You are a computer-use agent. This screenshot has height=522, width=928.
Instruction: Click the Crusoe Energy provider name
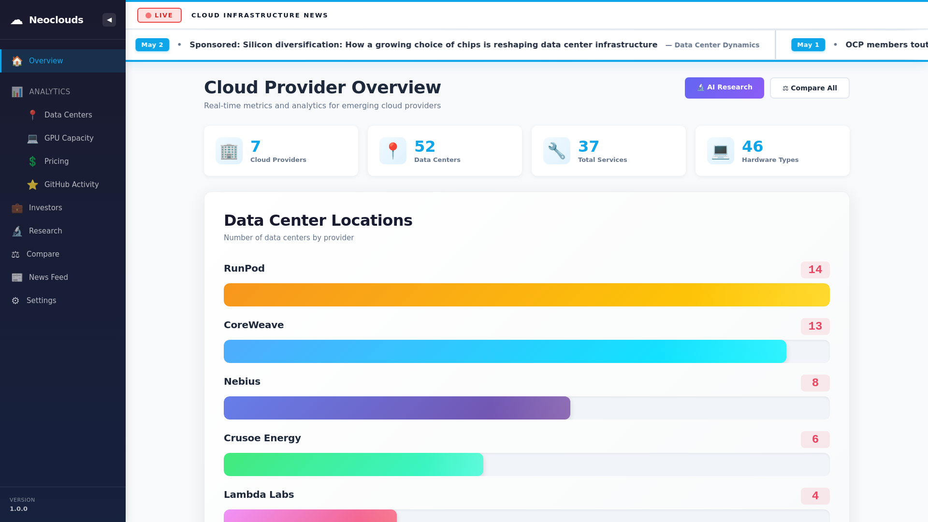point(262,438)
